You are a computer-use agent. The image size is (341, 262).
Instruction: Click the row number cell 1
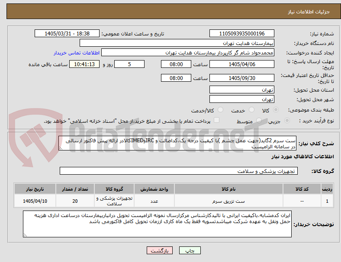[327, 201]
